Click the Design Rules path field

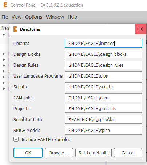(103, 65)
